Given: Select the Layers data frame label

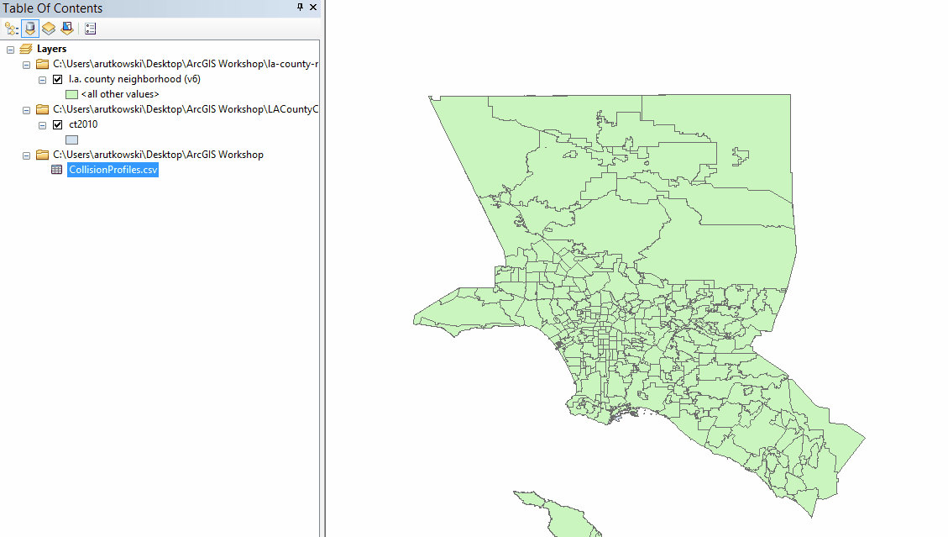Looking at the screenshot, I should [x=51, y=49].
